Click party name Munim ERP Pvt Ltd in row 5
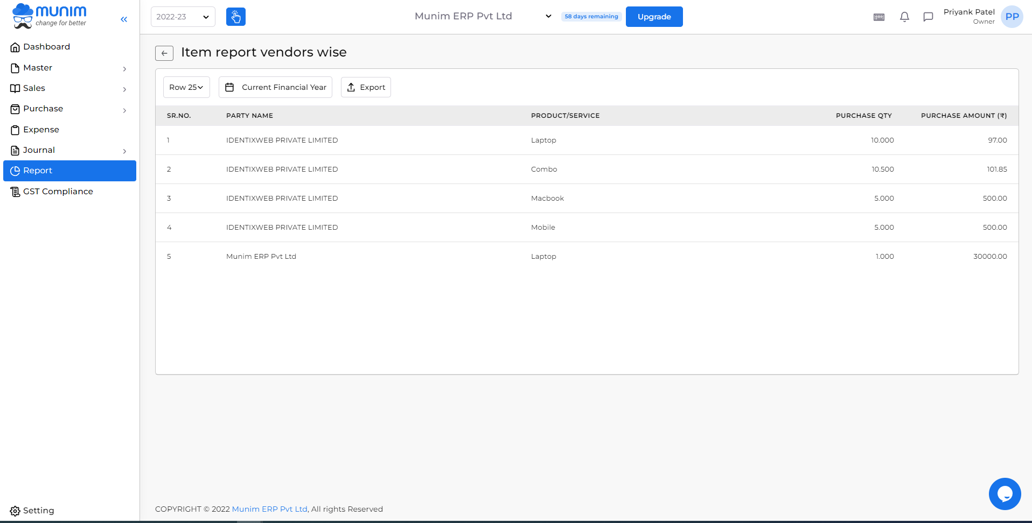Image resolution: width=1032 pixels, height=523 pixels. pyautogui.click(x=261, y=256)
